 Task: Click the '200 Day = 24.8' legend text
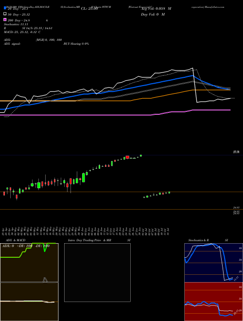pos(19,20)
